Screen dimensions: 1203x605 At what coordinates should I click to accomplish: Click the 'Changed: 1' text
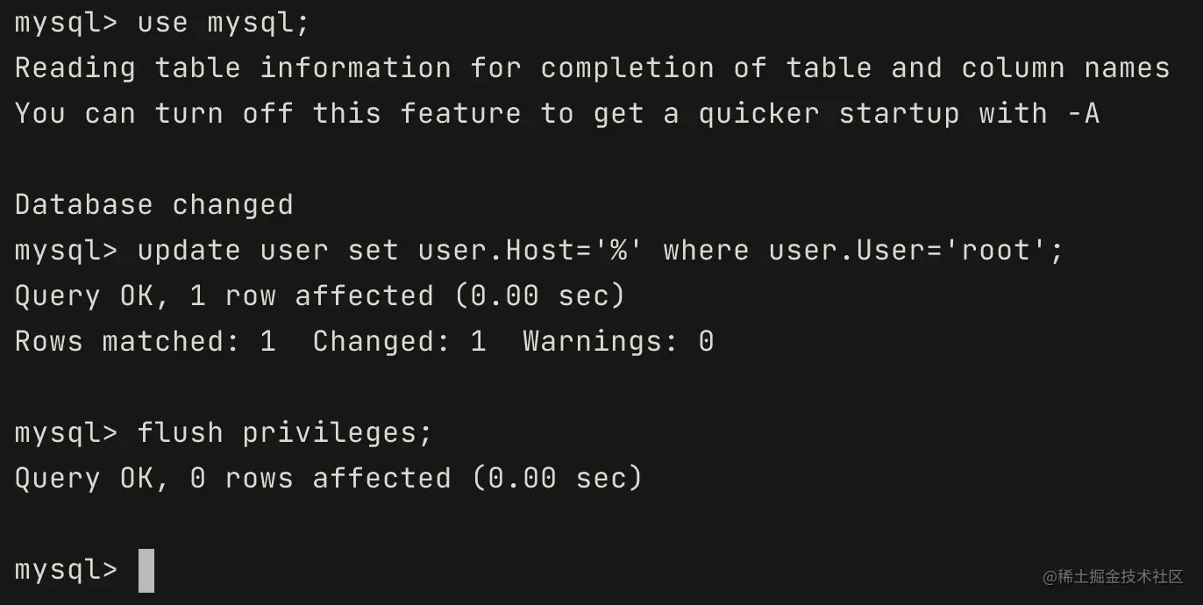(x=399, y=342)
